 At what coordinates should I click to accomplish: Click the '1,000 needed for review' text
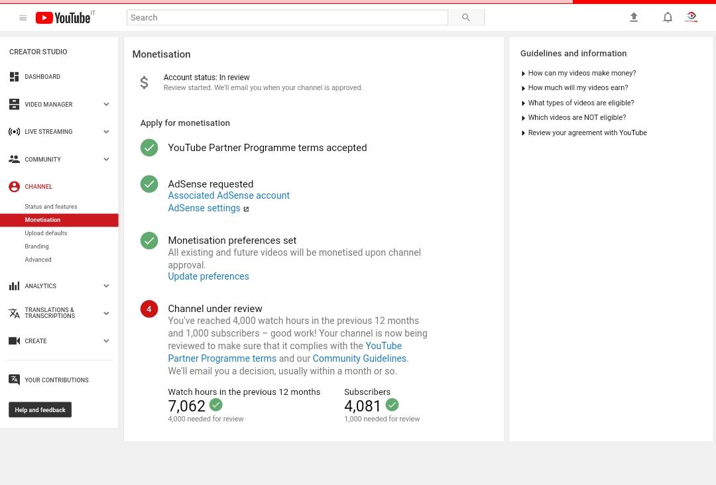[x=382, y=419]
